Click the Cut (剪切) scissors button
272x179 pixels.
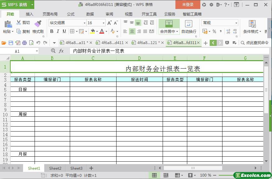coord(23,22)
